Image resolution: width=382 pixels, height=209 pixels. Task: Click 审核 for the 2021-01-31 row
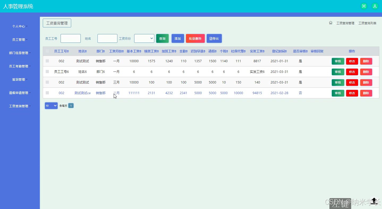coord(338,61)
